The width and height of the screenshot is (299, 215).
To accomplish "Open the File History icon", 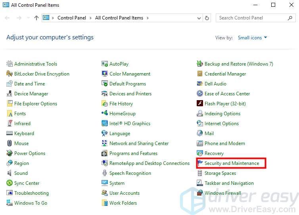I will (x=105, y=103).
